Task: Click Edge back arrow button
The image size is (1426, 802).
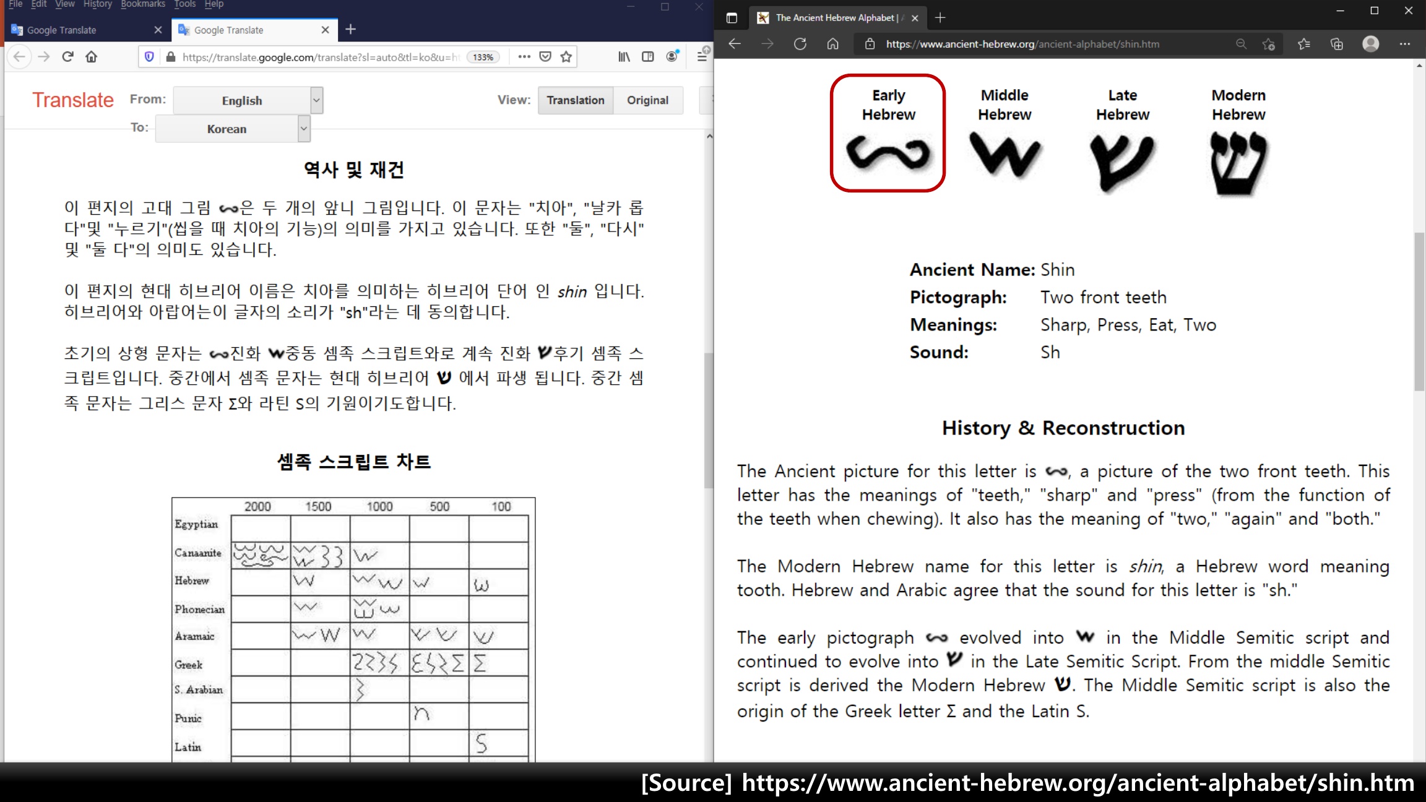Action: pyautogui.click(x=735, y=44)
